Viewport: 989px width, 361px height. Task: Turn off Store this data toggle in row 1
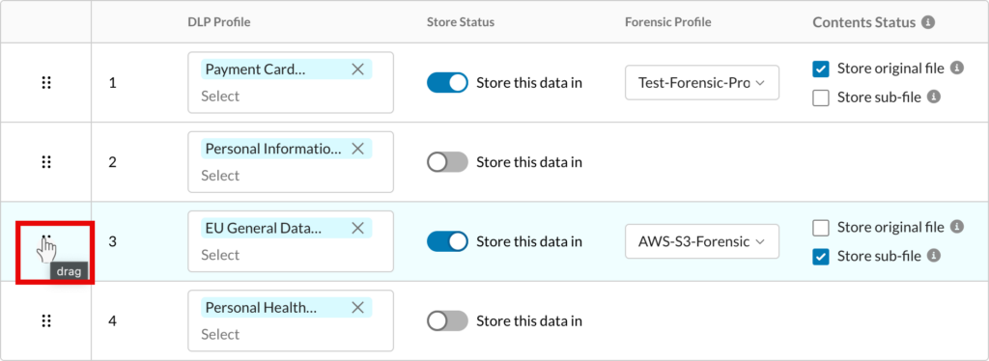click(x=447, y=83)
